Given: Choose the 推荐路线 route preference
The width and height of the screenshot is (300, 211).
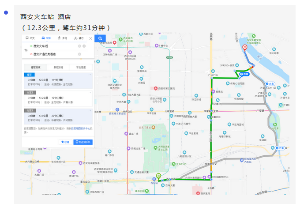Looking at the screenshot, I should (x=35, y=68).
